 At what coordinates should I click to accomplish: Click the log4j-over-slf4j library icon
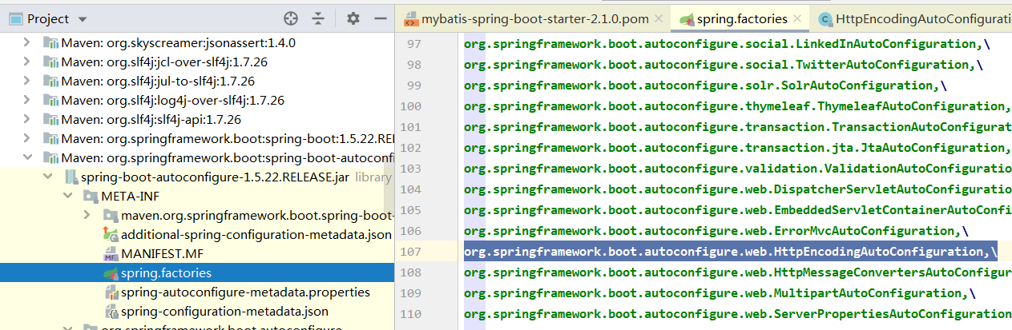(x=50, y=101)
